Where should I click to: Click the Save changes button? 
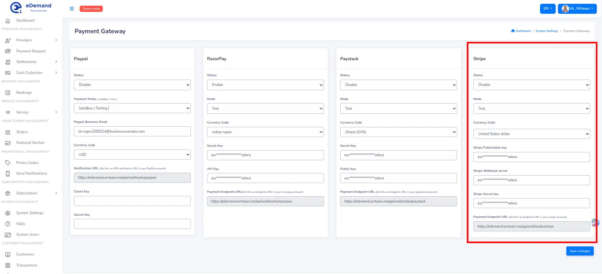580,251
